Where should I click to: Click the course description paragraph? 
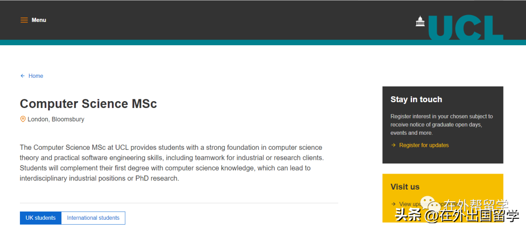[x=172, y=163]
